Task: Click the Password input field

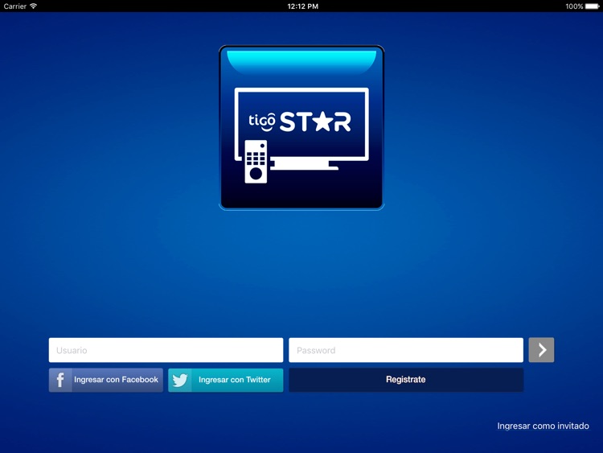Action: [406, 350]
